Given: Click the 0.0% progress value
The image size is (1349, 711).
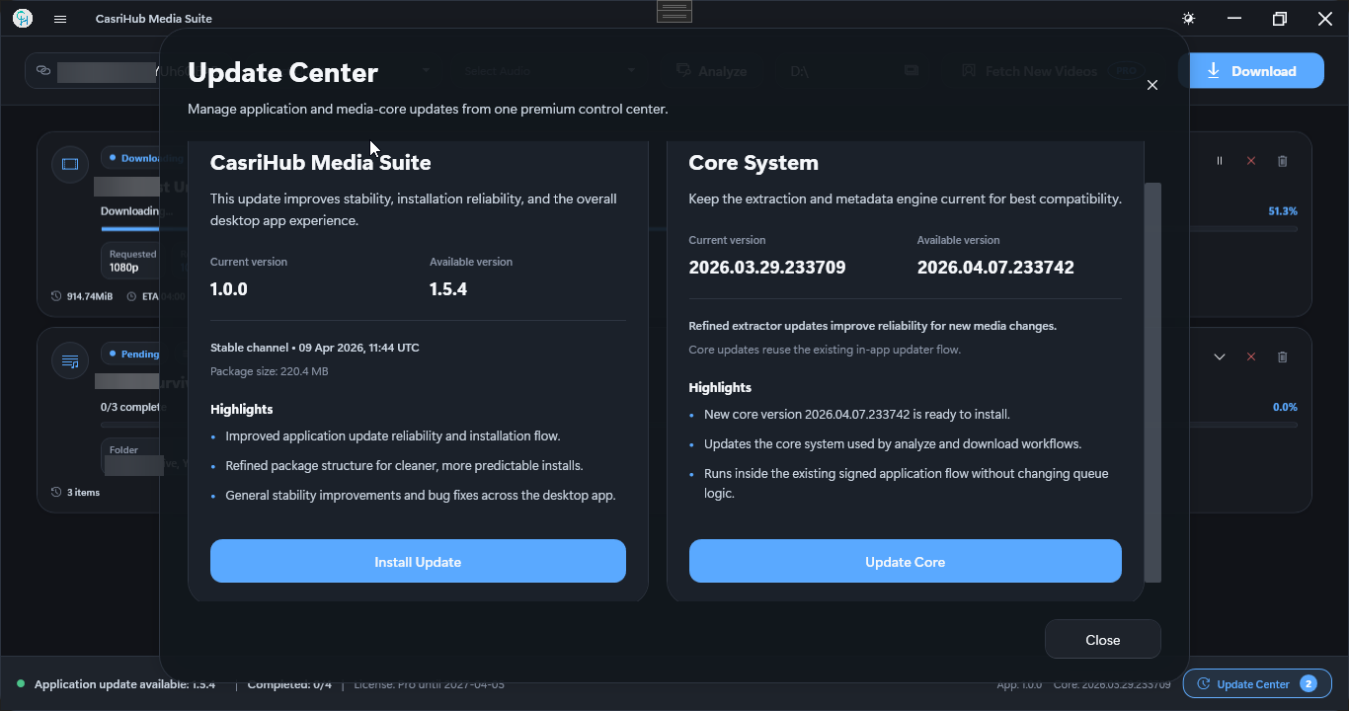Looking at the screenshot, I should pyautogui.click(x=1285, y=407).
